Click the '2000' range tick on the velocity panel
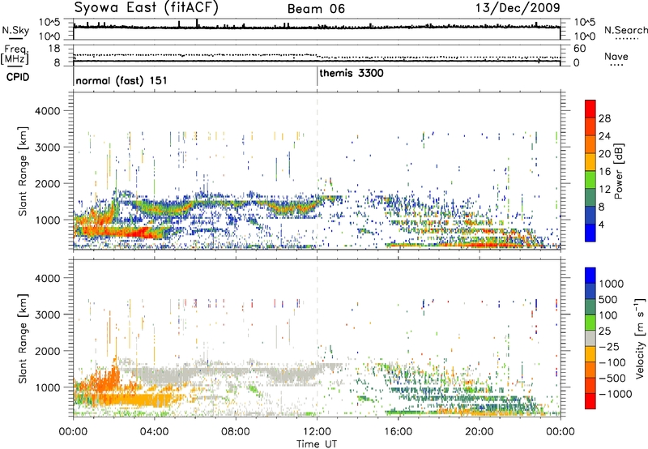The width and height of the screenshot is (648, 449). coord(48,351)
